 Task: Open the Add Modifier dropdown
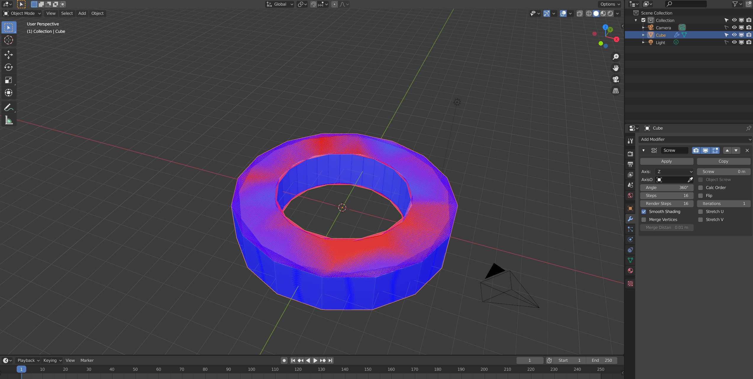[x=695, y=139]
